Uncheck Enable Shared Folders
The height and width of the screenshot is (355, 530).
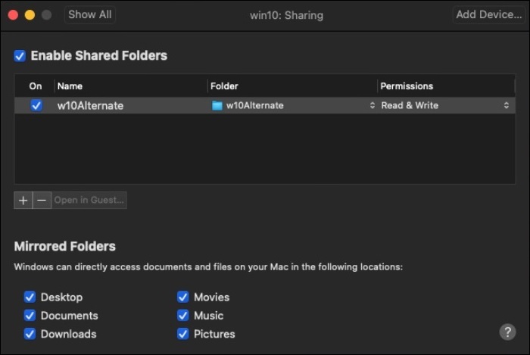[20, 56]
